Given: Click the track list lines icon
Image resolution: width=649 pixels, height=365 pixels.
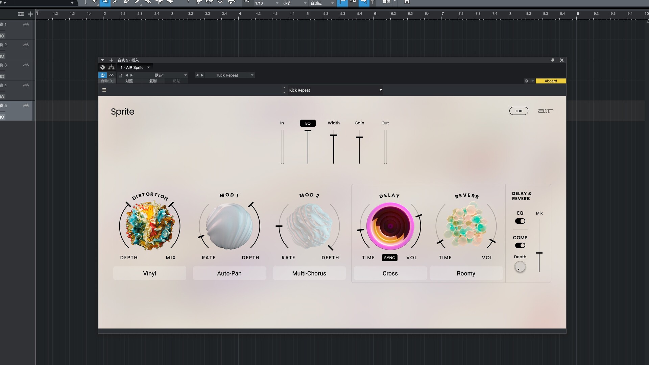Looking at the screenshot, I should point(21,14).
